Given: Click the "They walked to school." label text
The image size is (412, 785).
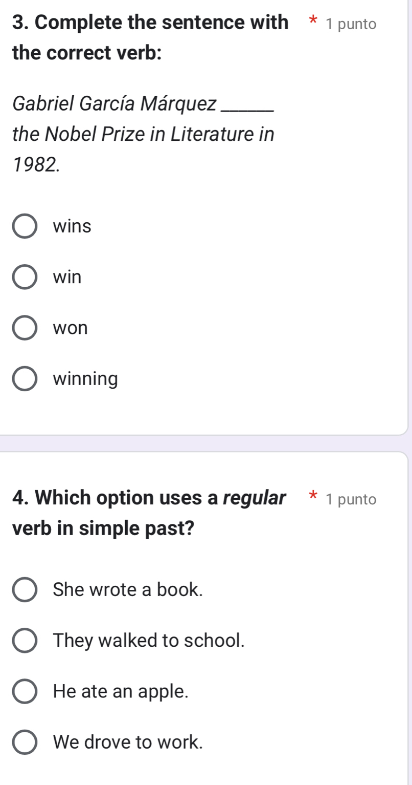Looking at the screenshot, I should [x=148, y=641].
